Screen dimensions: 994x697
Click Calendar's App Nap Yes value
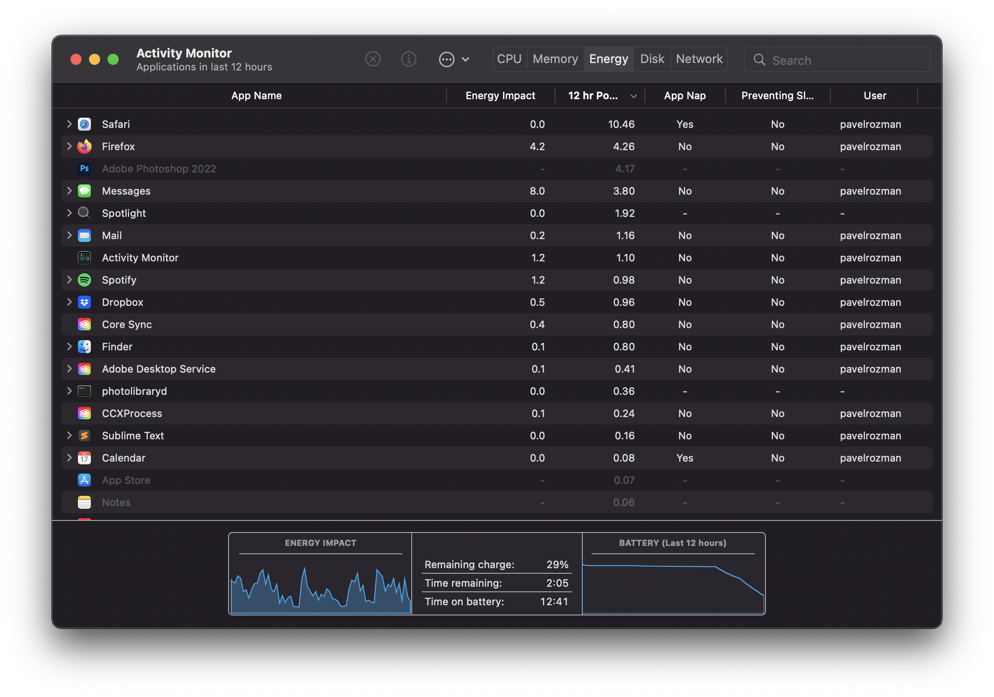coord(685,458)
